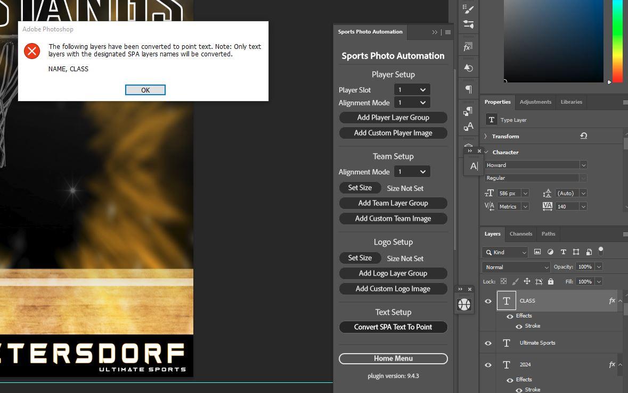Return to the Home Menu

(393, 358)
